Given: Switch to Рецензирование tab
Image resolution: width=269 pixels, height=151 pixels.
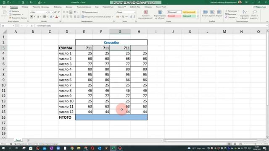Looking at the screenshot, I should click(x=84, y=7).
